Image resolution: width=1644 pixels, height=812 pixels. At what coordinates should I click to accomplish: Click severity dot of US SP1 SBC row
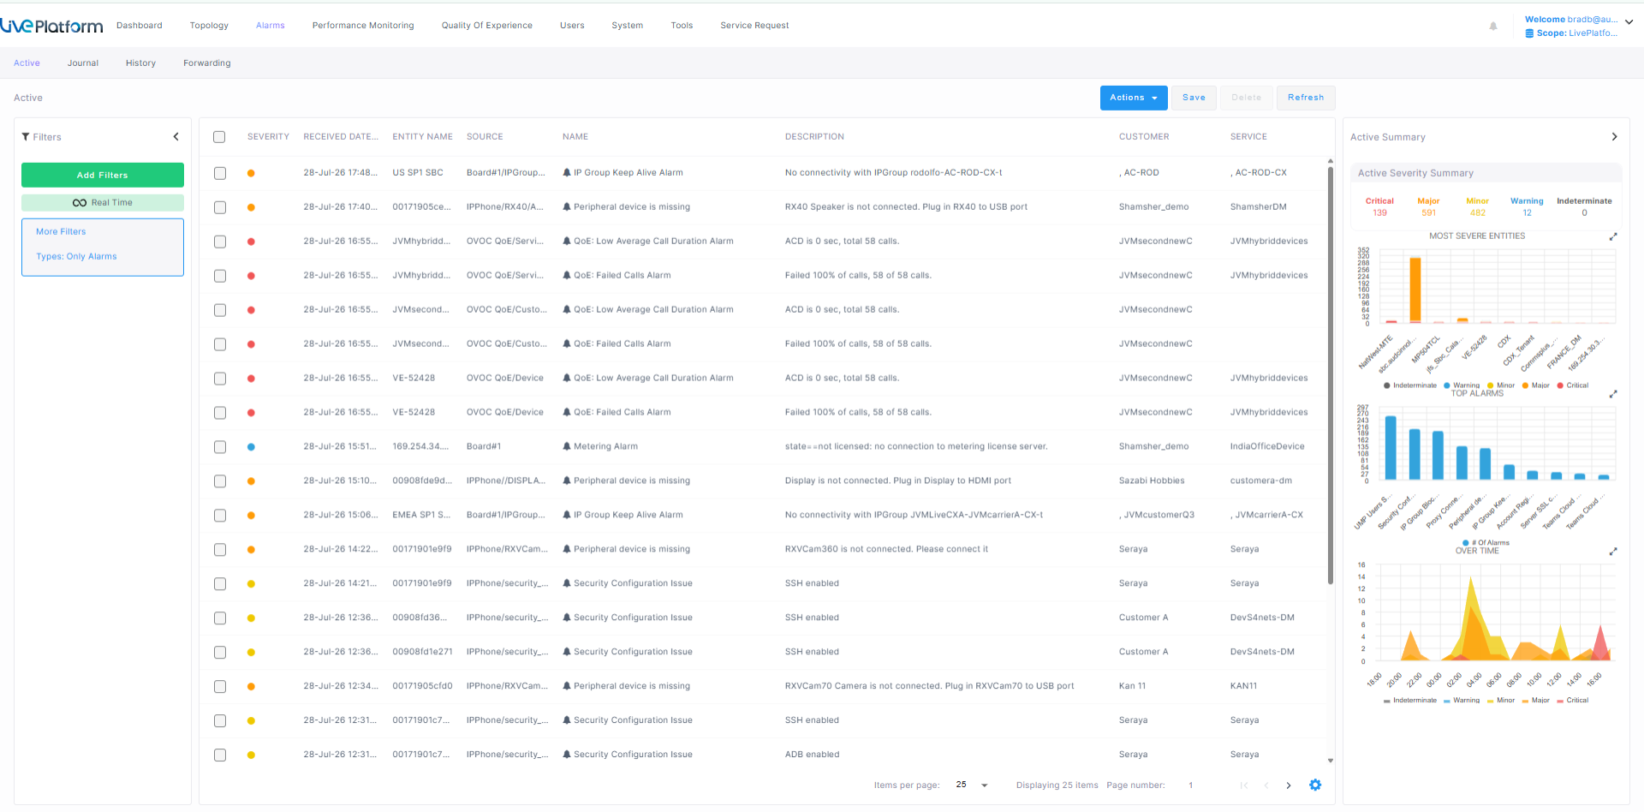pos(251,173)
